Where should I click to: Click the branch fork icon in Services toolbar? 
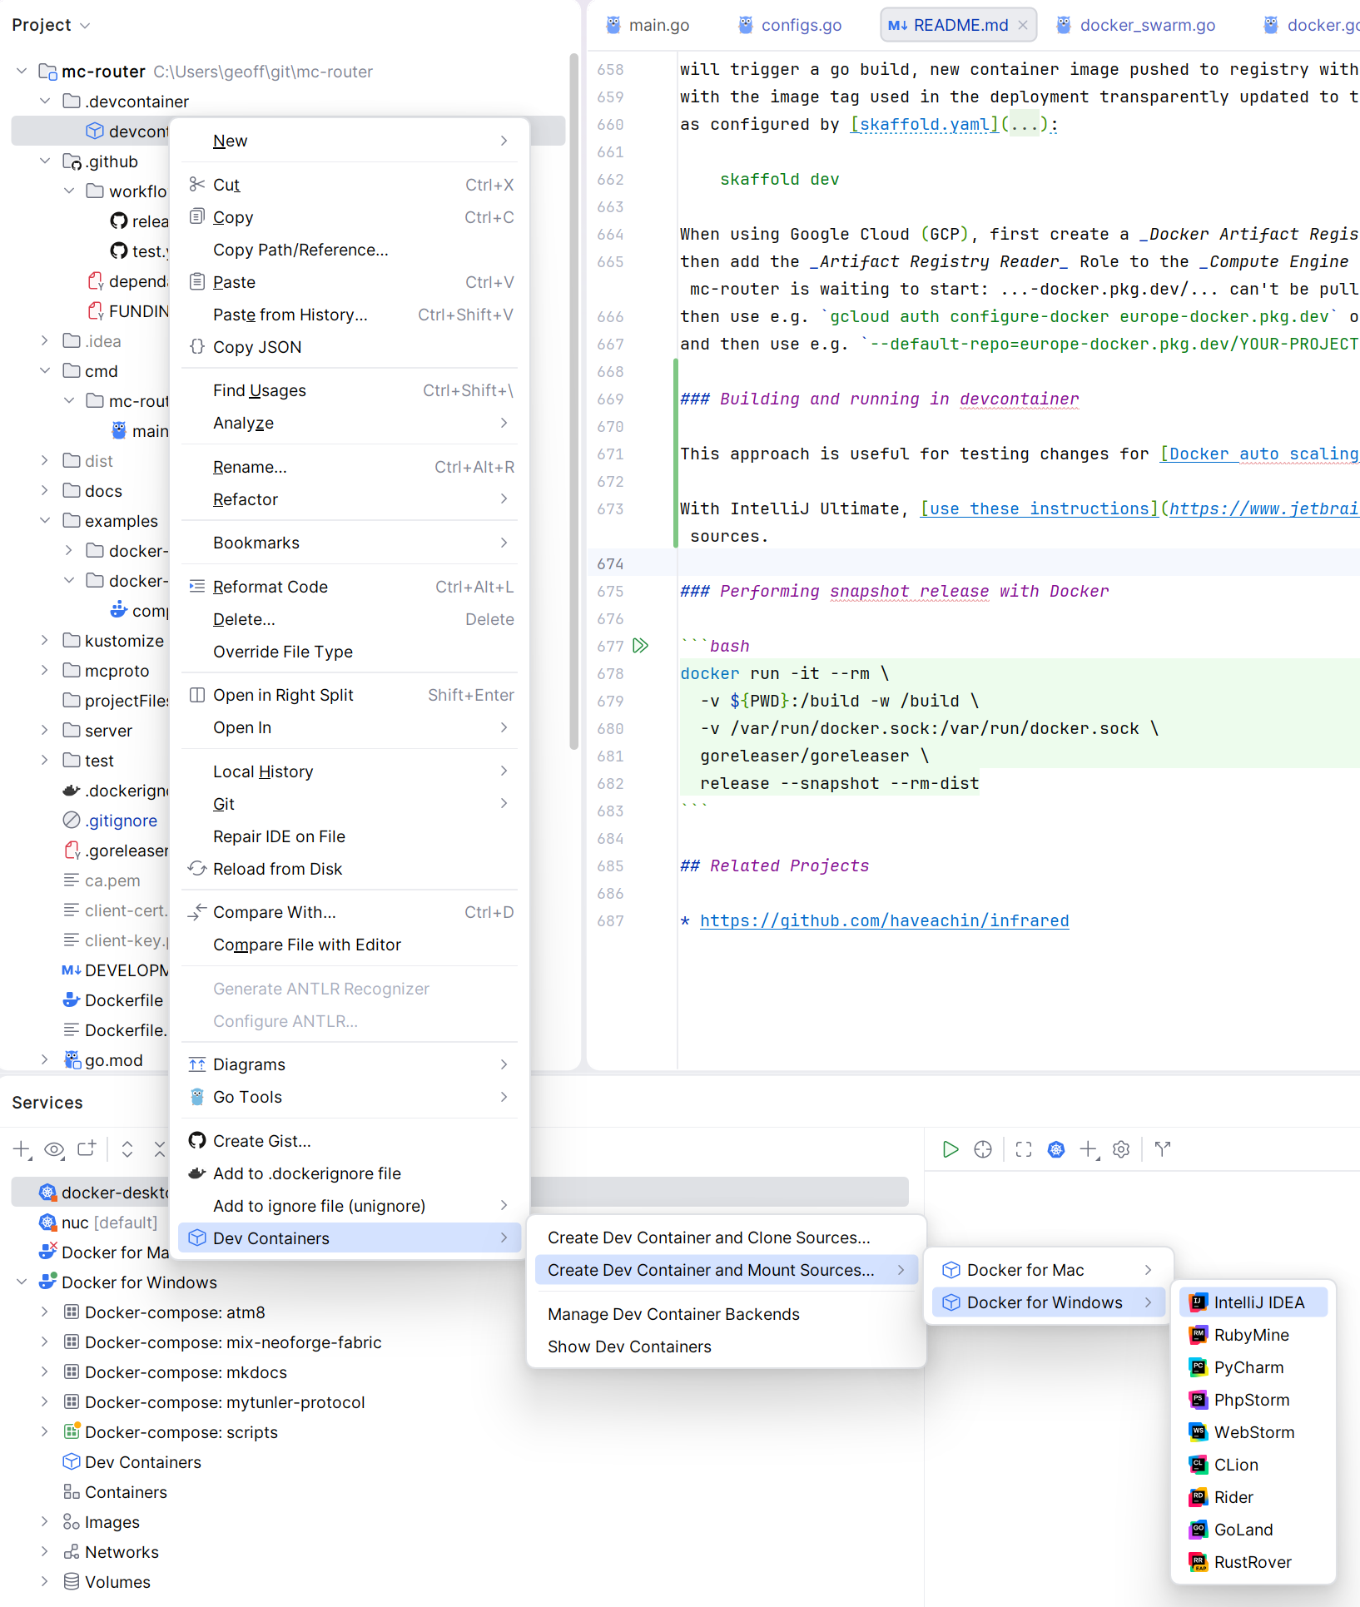pyautogui.click(x=1163, y=1149)
